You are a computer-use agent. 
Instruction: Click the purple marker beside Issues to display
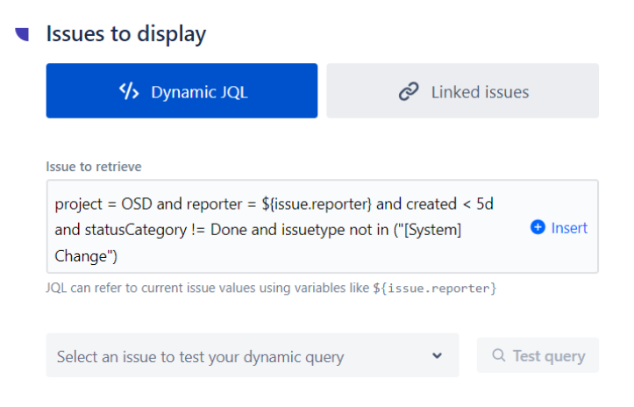click(x=22, y=34)
